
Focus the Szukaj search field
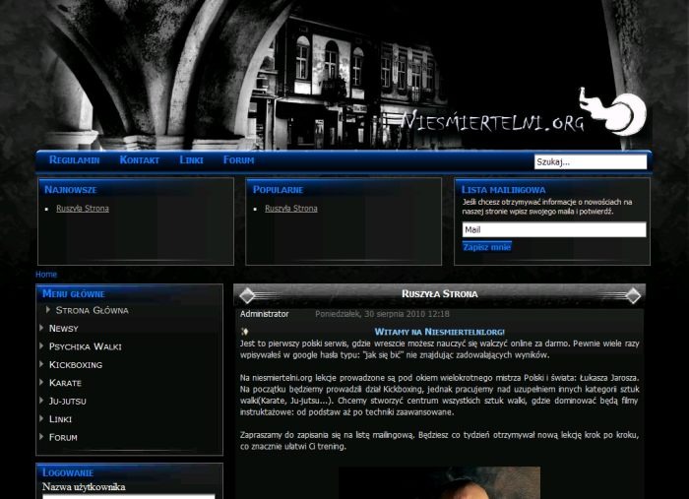[x=590, y=161]
